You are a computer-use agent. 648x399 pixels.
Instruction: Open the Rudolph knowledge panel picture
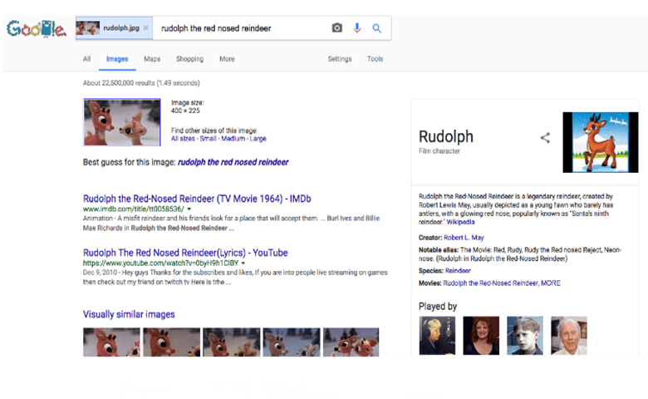point(601,142)
